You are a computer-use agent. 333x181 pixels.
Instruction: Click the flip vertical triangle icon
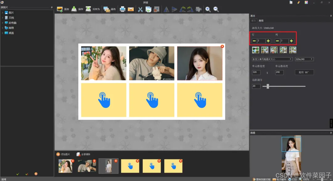174,9
